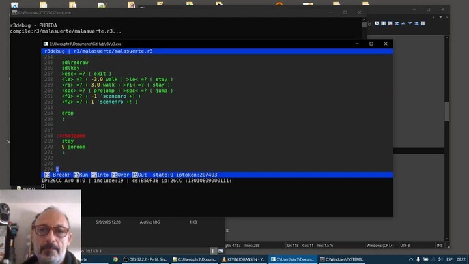The height and width of the screenshot is (264, 469).
Task: Click the -3.0 walk code on line 258
Action: pyautogui.click(x=104, y=80)
